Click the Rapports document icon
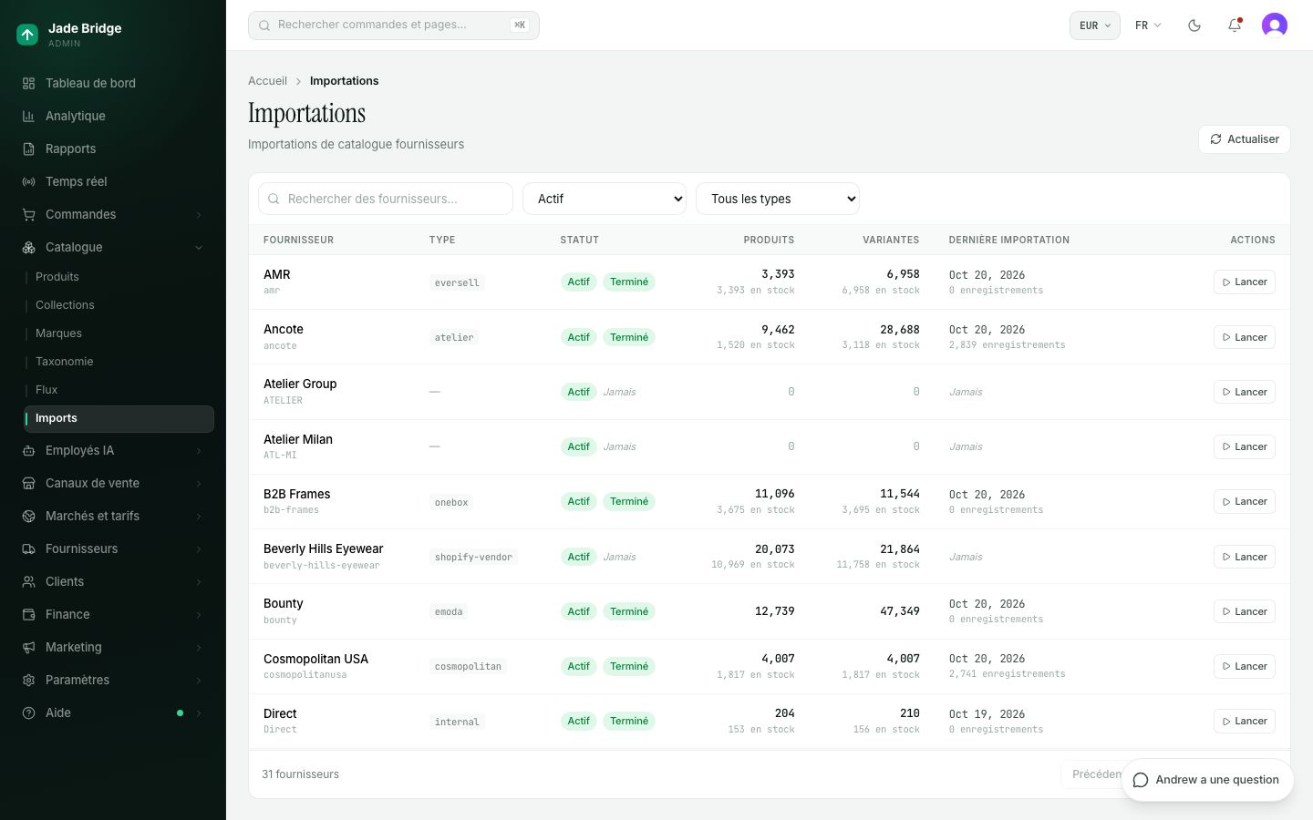This screenshot has height=820, width=1313. 28,149
